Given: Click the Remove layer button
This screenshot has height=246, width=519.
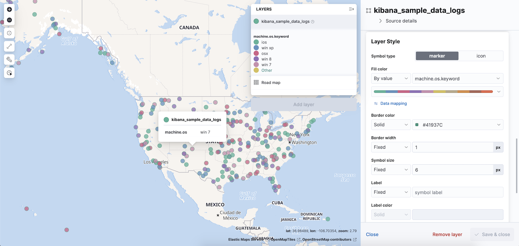Looking at the screenshot, I should (447, 234).
